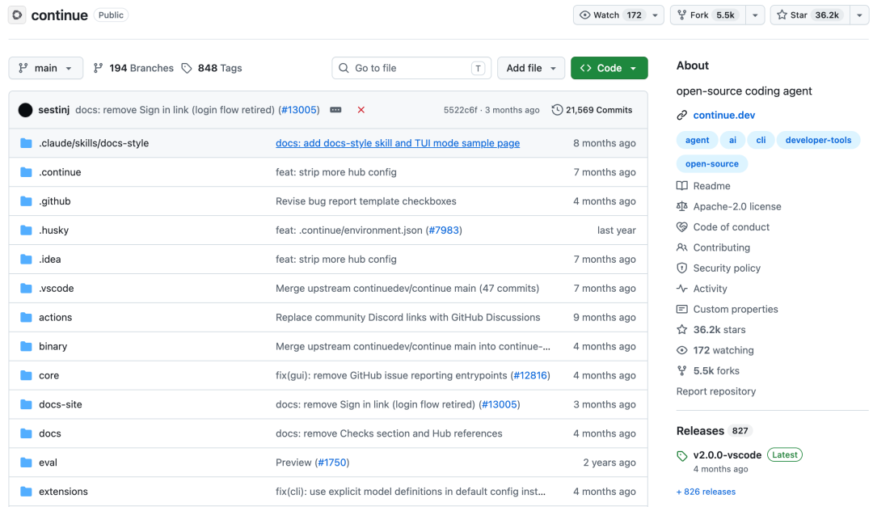Open the v2.0.0-vscode release
This screenshot has width=873, height=507.
pyautogui.click(x=727, y=454)
